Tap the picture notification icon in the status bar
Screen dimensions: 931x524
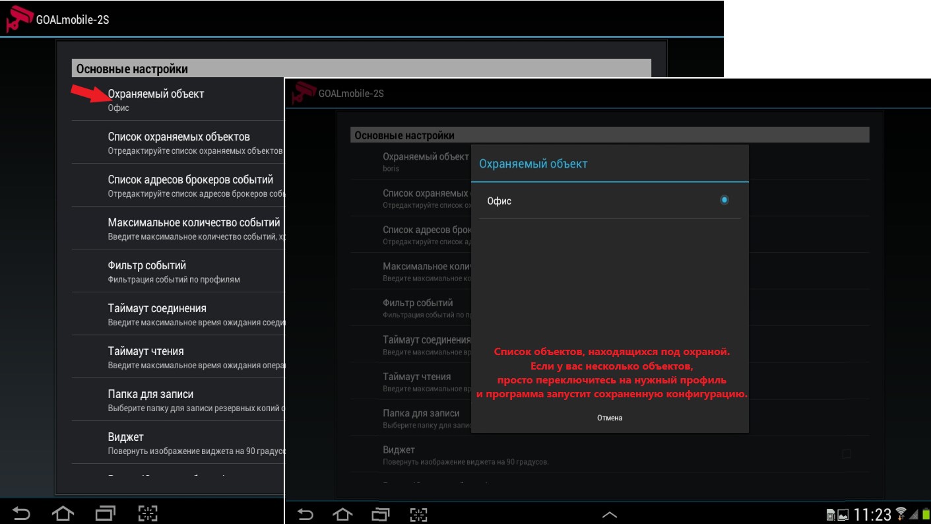[x=843, y=515]
